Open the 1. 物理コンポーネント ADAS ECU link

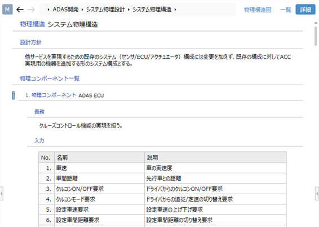point(64,95)
